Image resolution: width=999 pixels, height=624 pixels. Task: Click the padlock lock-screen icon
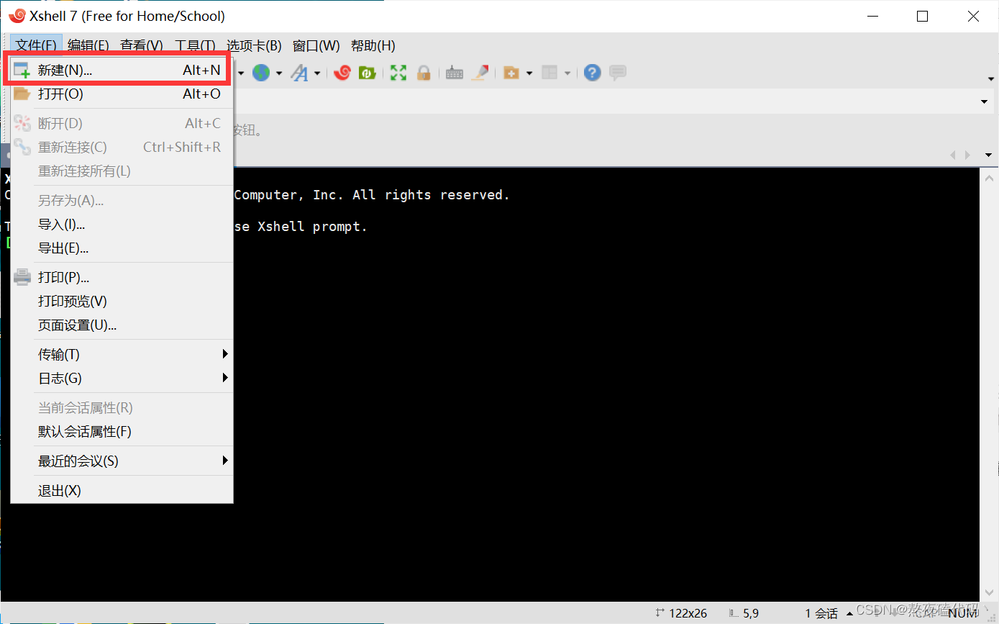[424, 73]
